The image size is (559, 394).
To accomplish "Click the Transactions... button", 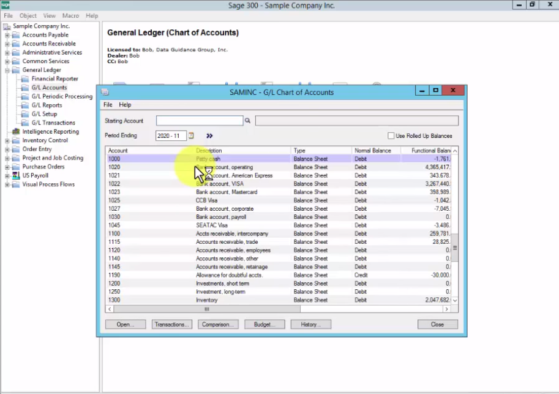I will pyautogui.click(x=172, y=325).
